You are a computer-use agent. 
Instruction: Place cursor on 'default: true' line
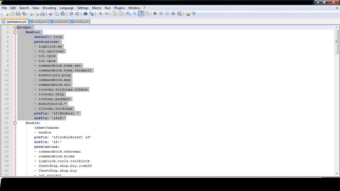[x=48, y=37]
